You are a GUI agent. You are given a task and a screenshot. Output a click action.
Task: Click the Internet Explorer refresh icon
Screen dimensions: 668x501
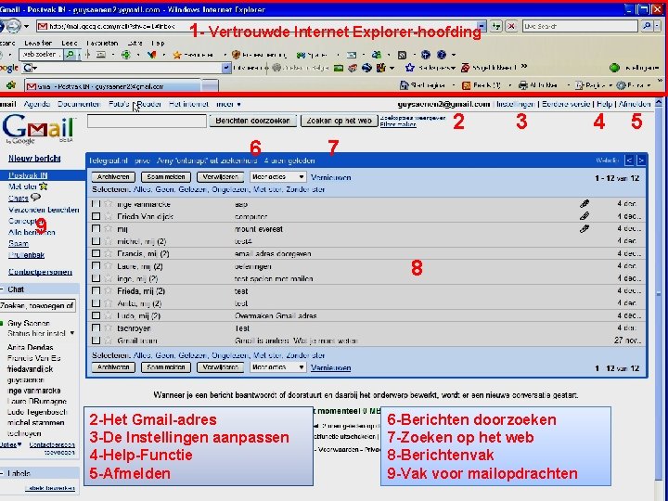(x=495, y=26)
